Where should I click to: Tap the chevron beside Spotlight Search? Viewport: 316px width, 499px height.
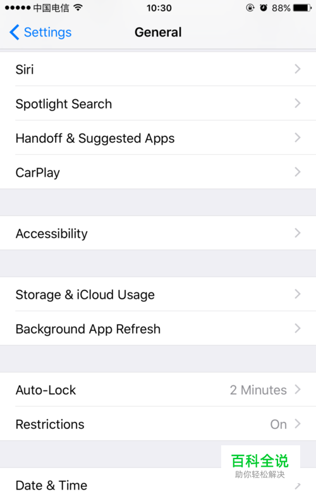click(x=298, y=103)
